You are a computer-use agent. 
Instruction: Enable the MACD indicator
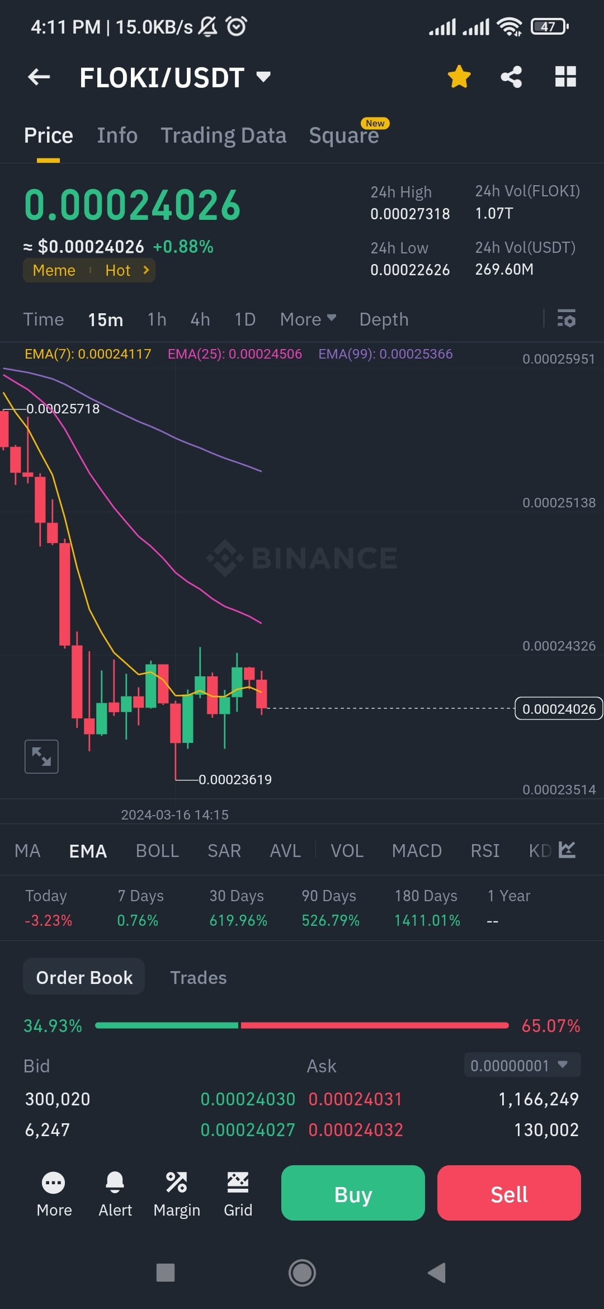click(417, 850)
